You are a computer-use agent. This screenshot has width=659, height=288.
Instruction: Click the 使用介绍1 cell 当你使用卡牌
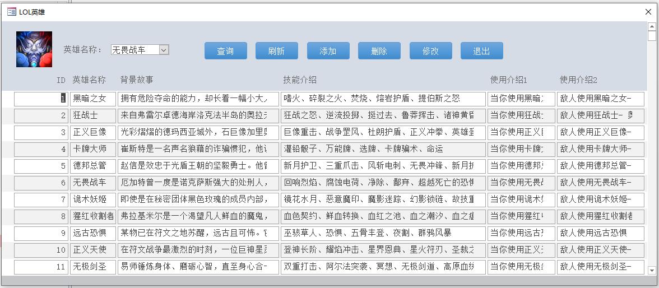522,149
